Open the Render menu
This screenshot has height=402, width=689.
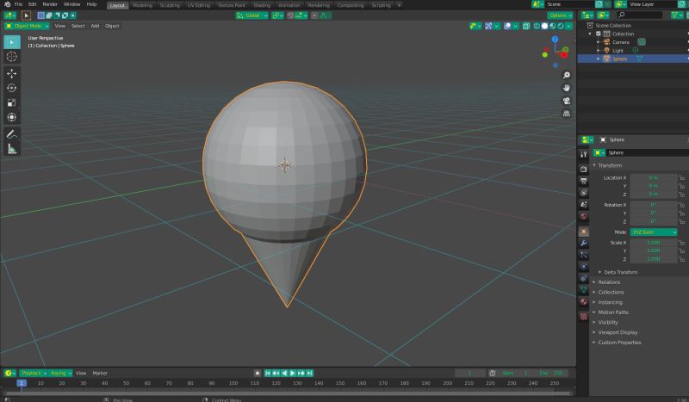[x=50, y=4]
